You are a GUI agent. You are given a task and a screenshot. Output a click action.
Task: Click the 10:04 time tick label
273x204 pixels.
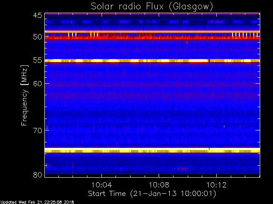(x=102, y=185)
